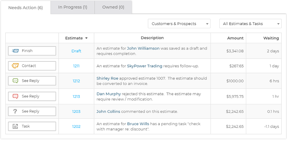287x158 pixels.
Task: Click the orange handshake icon for Contact
Action: click(15, 66)
